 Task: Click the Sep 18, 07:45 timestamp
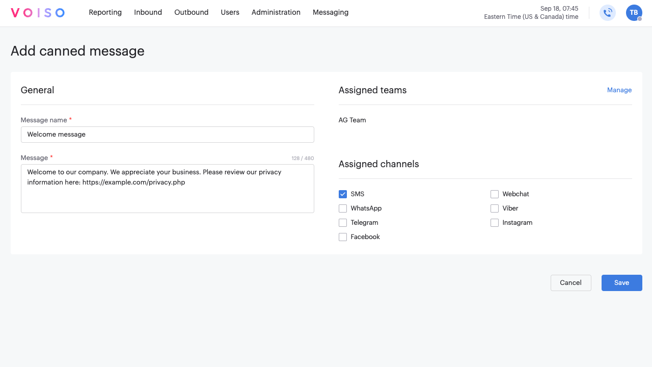tap(559, 9)
